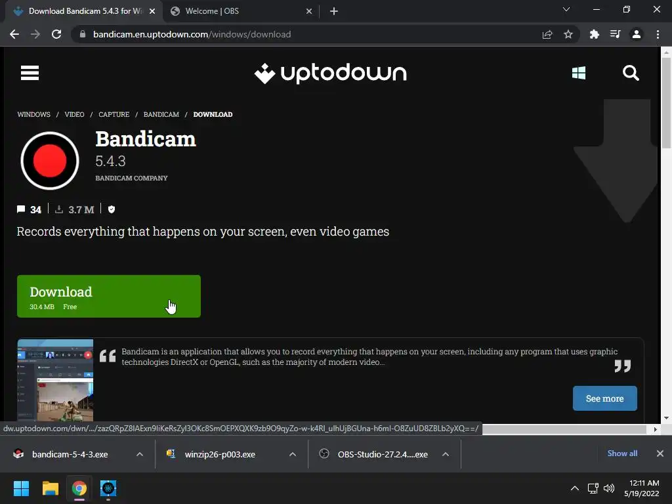The width and height of the screenshot is (672, 504).
Task: Switch to the Welcome | OBS tab
Action: pos(241,11)
